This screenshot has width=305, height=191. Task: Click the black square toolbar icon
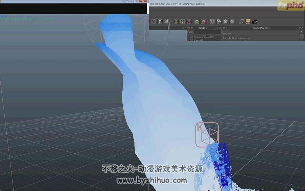255,21
